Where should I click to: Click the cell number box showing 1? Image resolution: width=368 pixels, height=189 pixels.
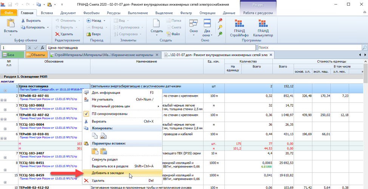(x=13, y=48)
